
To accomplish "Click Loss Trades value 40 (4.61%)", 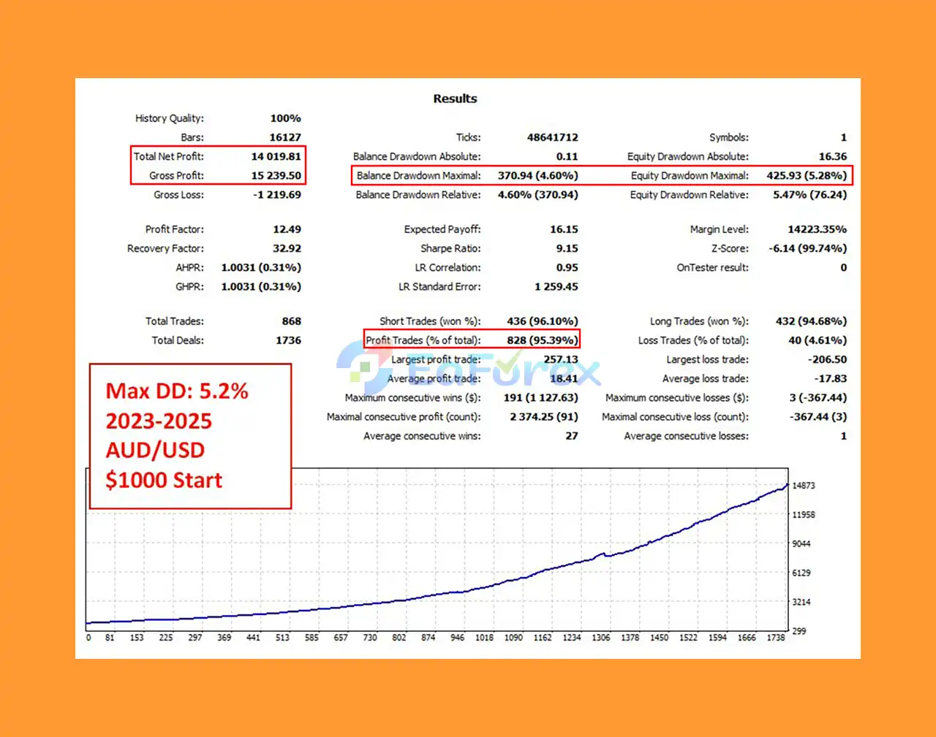I will pyautogui.click(x=818, y=340).
